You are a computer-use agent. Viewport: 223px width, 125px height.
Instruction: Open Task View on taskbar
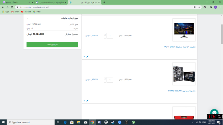click(x=58, y=122)
